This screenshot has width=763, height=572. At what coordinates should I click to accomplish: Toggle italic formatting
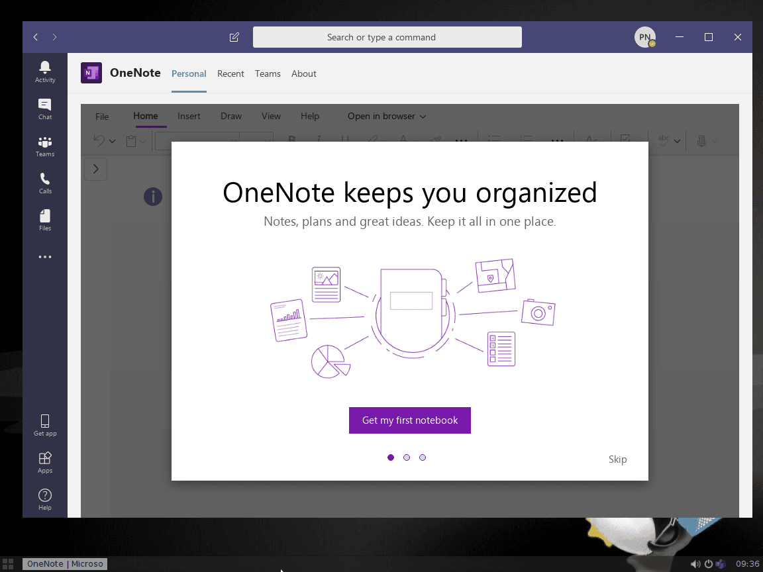pyautogui.click(x=319, y=140)
